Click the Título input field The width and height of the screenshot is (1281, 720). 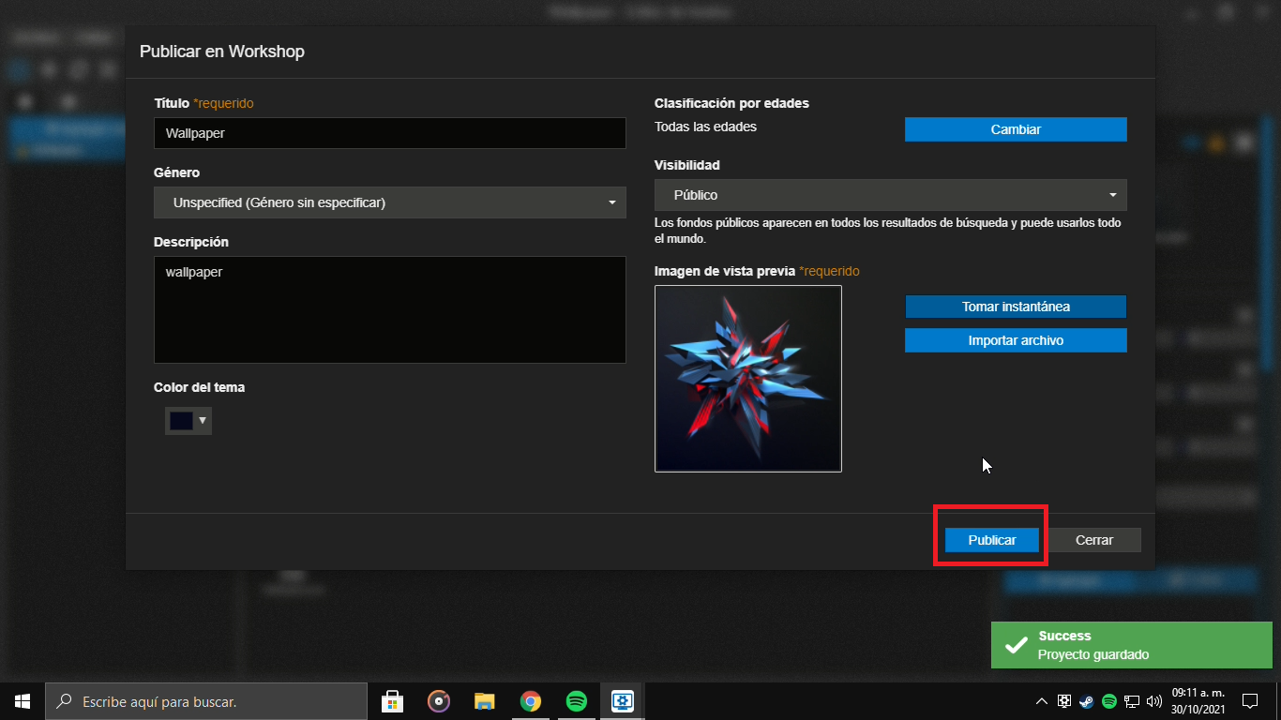pos(390,133)
